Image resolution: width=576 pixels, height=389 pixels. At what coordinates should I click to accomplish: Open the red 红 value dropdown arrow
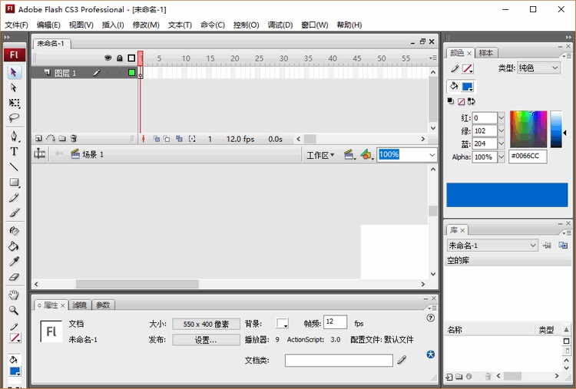coord(501,118)
